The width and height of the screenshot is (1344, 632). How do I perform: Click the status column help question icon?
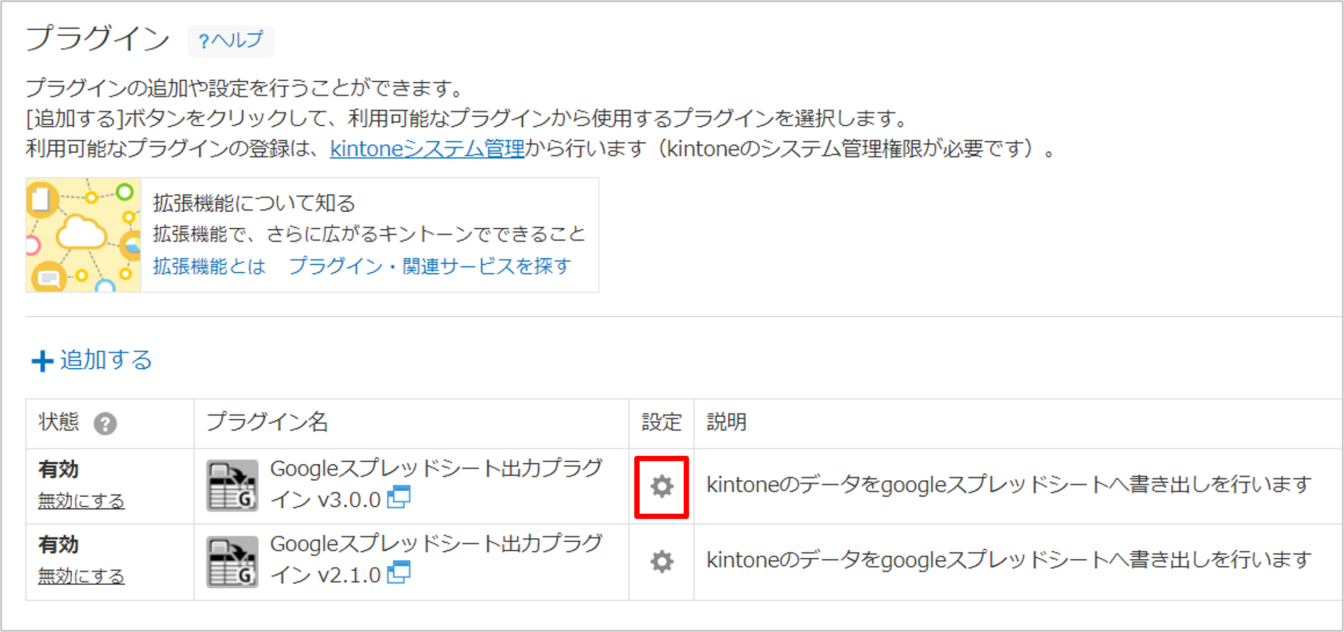tap(105, 423)
